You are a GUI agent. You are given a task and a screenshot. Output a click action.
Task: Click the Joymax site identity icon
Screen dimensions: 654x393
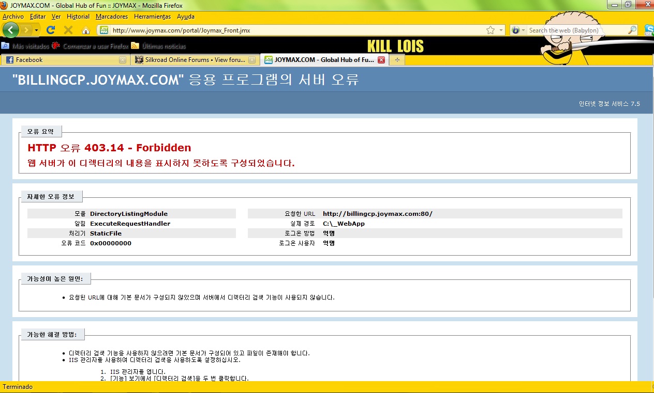(x=104, y=30)
